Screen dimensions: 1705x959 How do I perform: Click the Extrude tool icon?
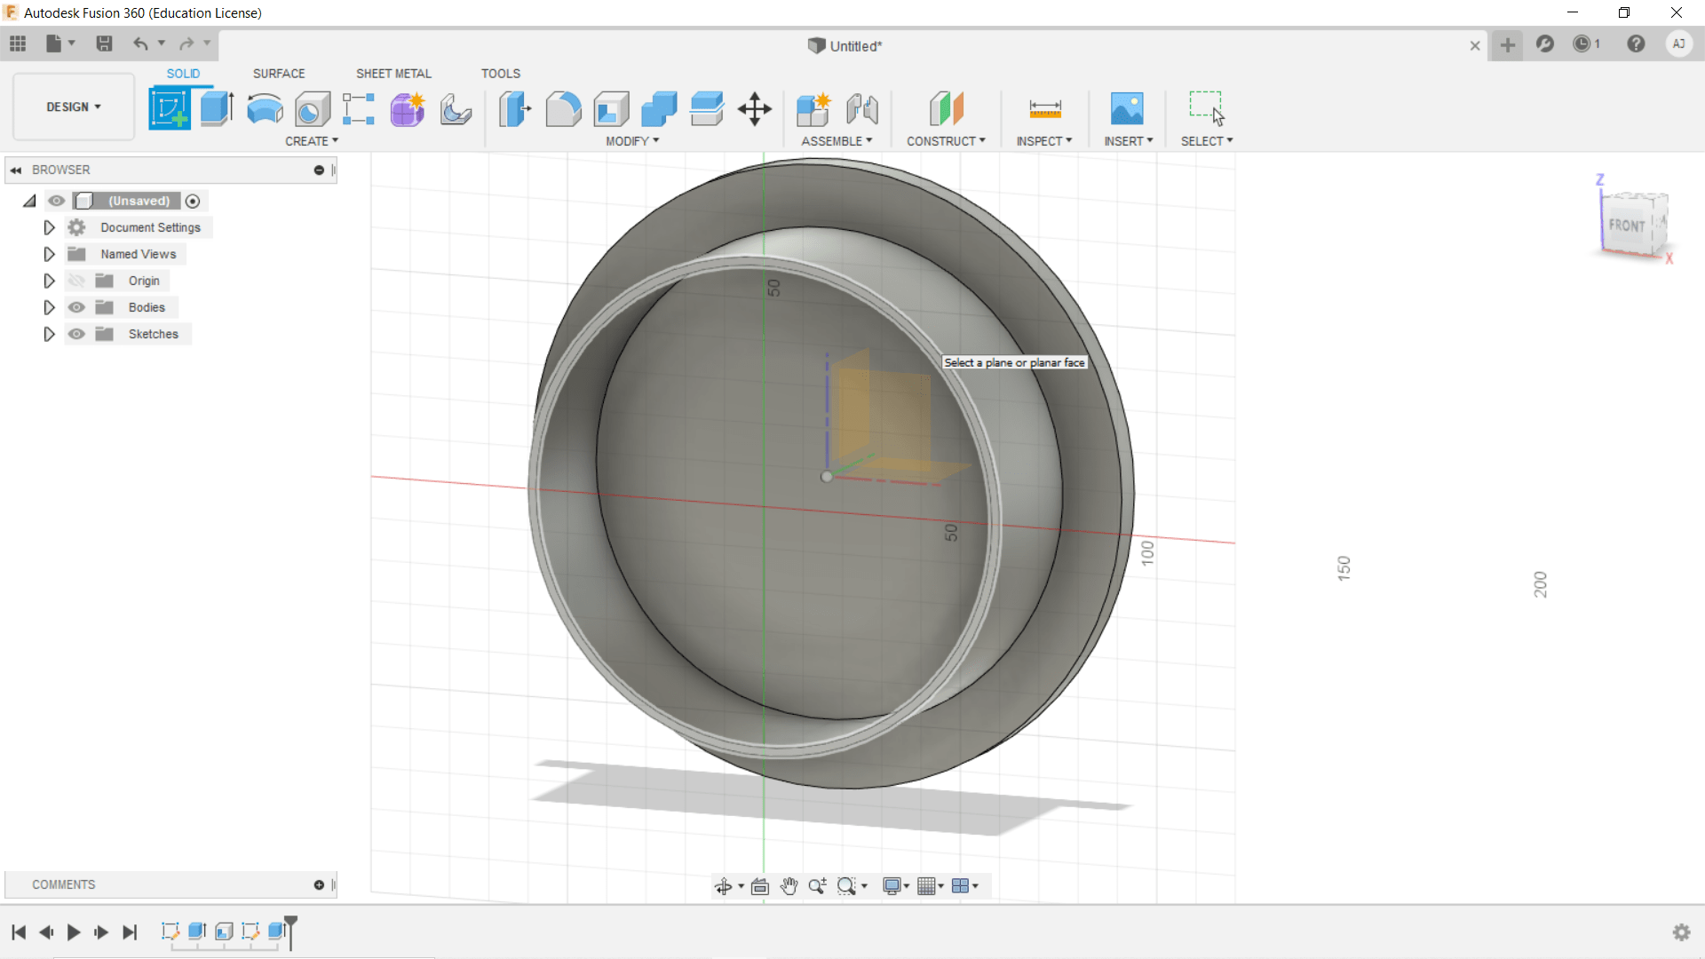(217, 109)
